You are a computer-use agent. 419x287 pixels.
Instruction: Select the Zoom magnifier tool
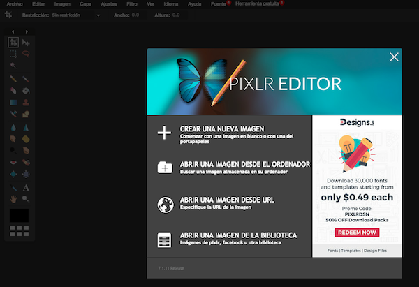point(26,199)
